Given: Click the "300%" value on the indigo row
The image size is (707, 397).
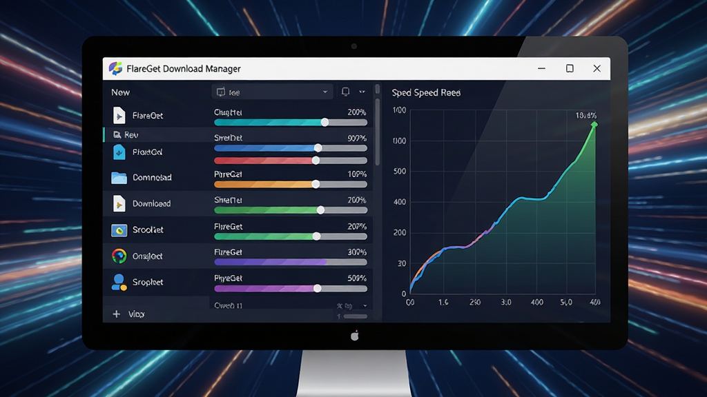Looking at the screenshot, I should [x=357, y=252].
